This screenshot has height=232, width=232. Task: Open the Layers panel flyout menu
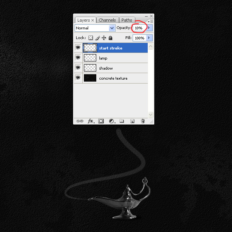point(150,22)
